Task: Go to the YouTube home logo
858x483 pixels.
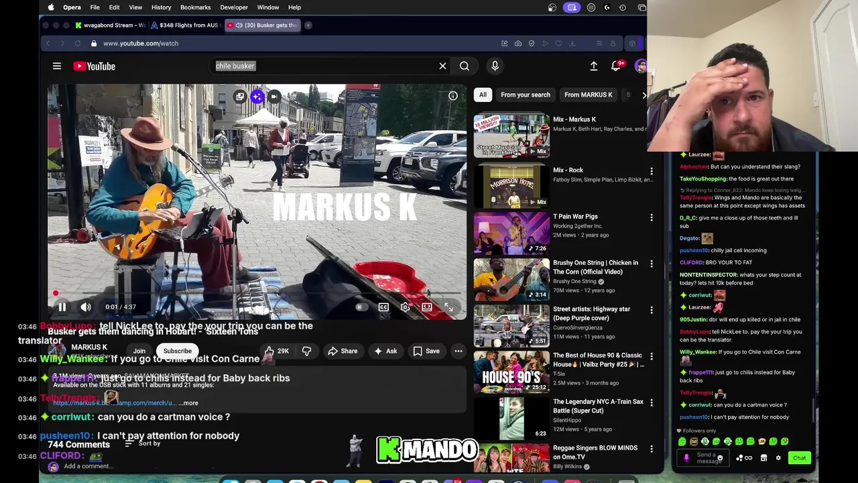Action: point(95,66)
